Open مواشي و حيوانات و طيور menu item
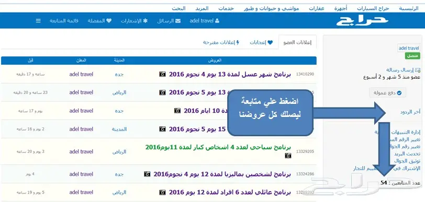This screenshot has width=425, height=202. [271, 8]
